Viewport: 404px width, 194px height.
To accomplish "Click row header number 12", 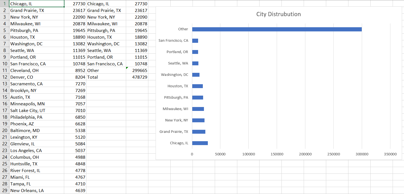I will 4,77.
